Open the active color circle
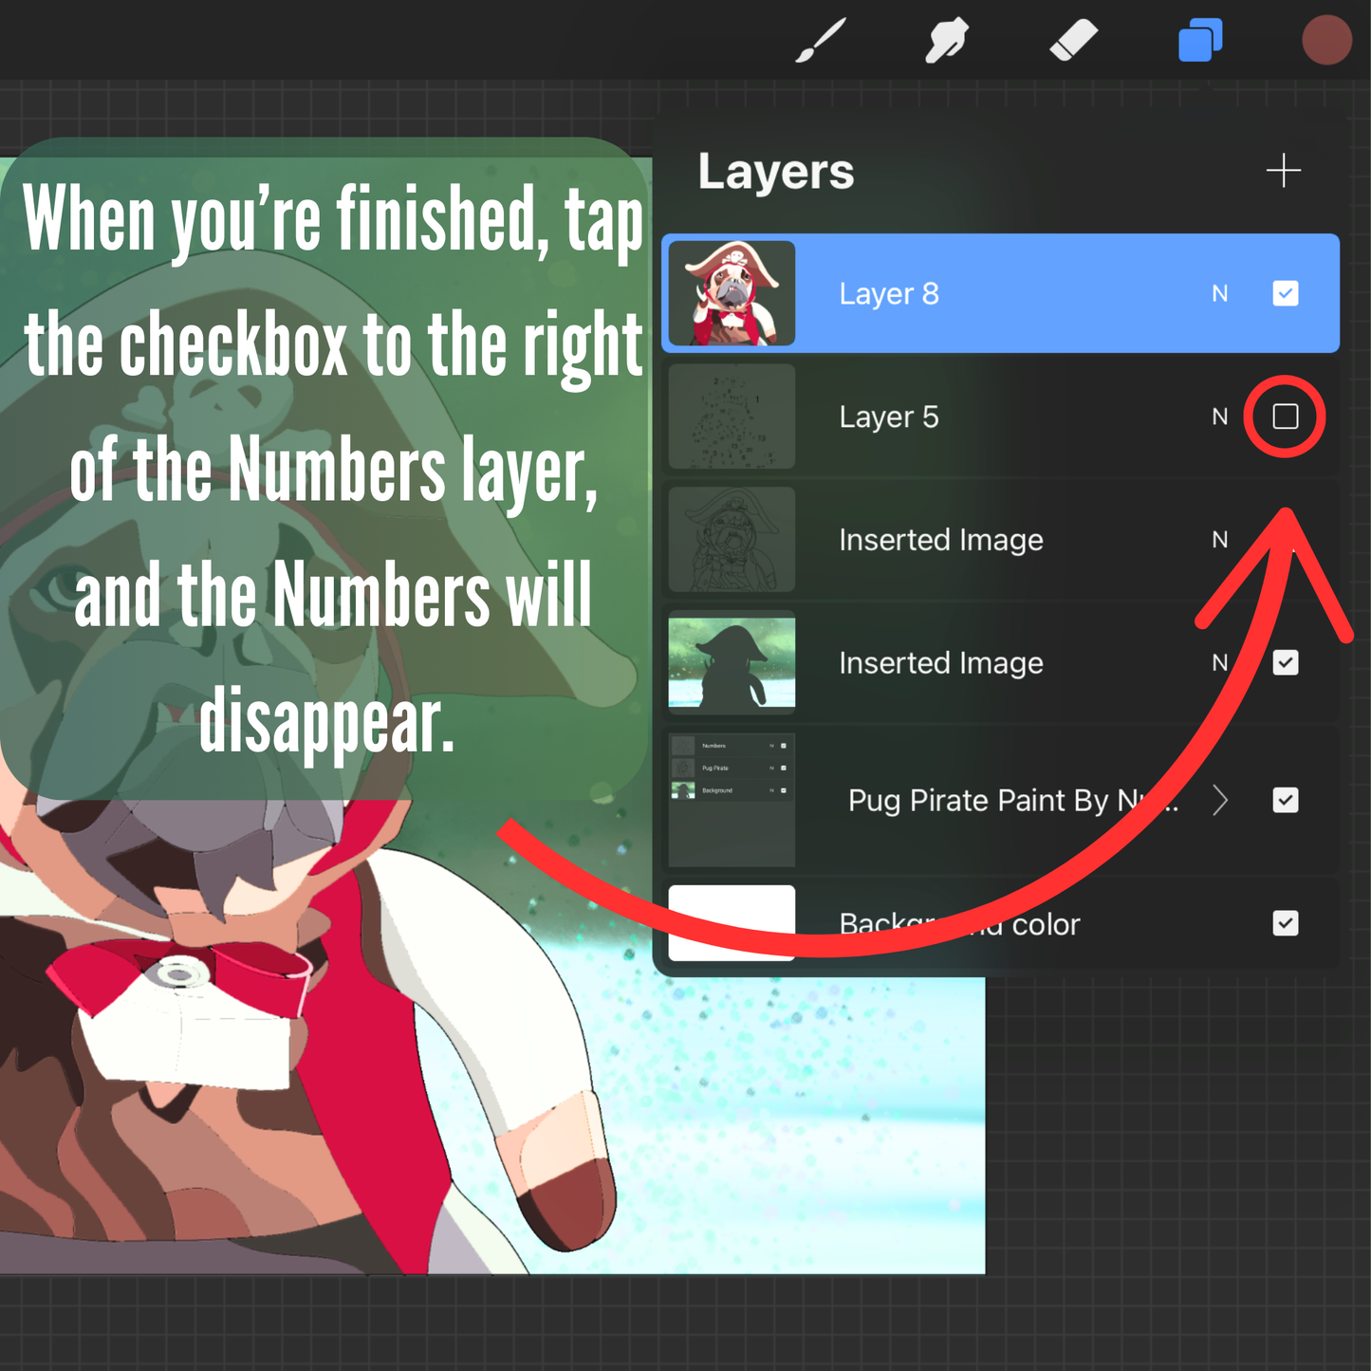The image size is (1371, 1371). click(1325, 41)
